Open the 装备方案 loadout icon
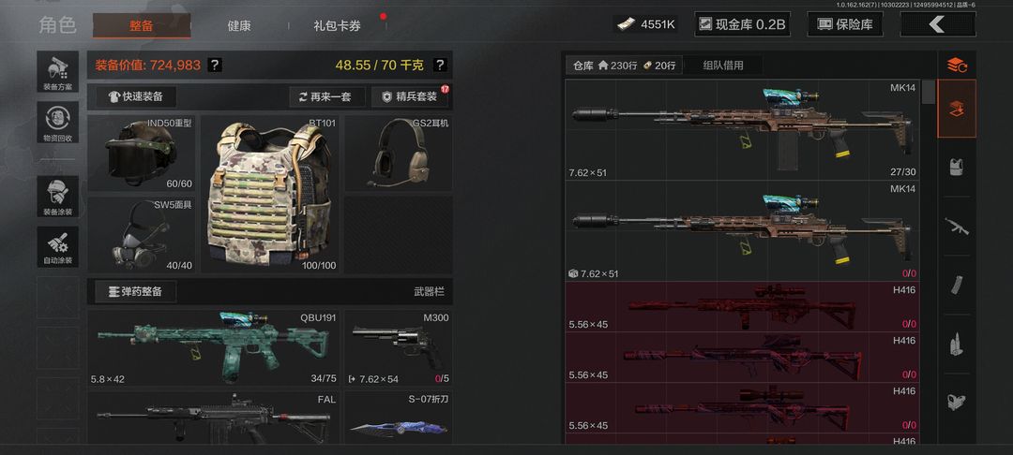1013x455 pixels. coord(57,71)
